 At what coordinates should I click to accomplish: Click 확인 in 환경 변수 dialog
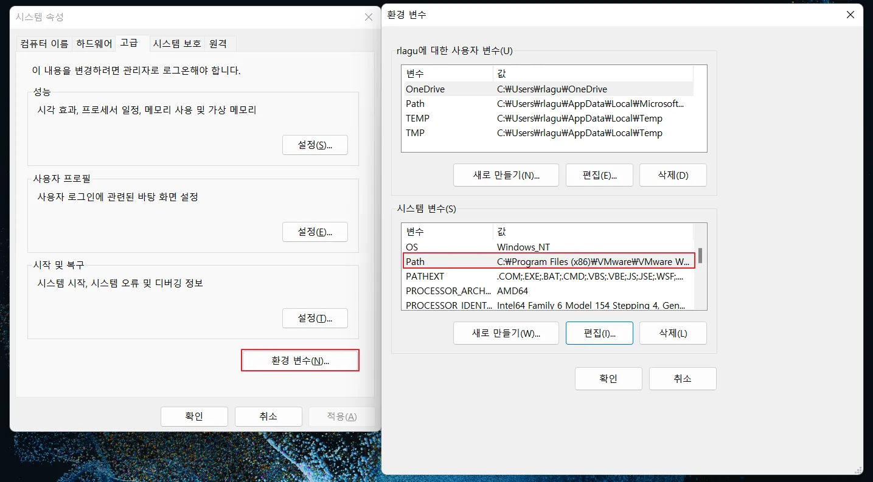[608, 379]
